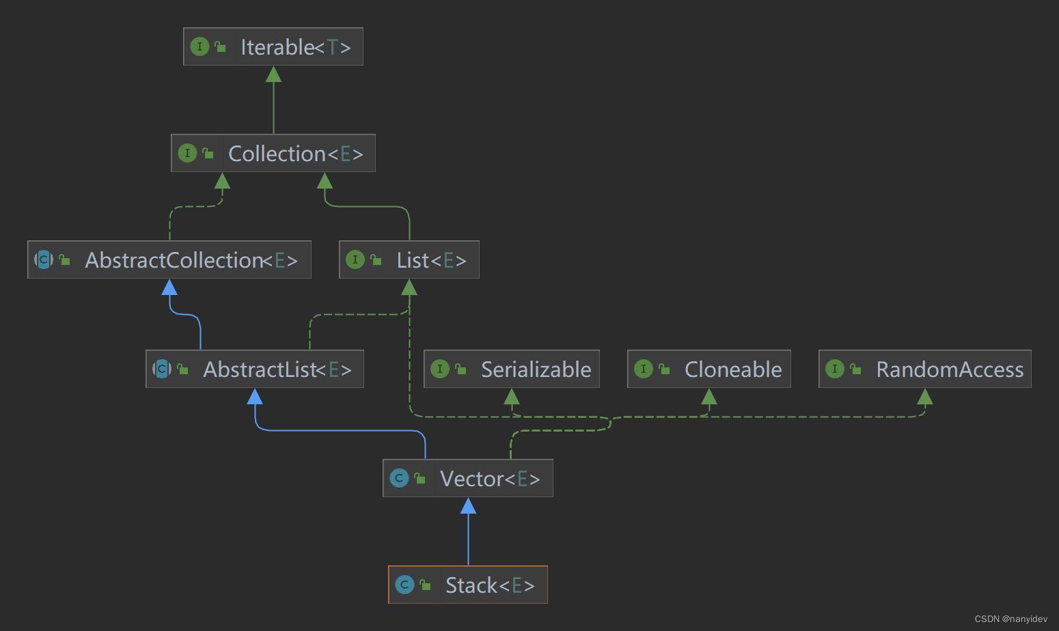Screen dimensions: 1059x631
Task: Click the interface icon on RandomAccess node
Action: (x=835, y=369)
